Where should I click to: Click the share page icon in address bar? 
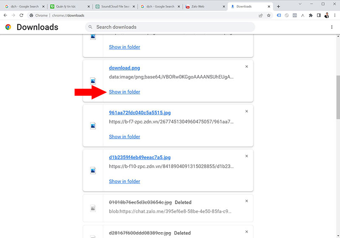click(261, 15)
